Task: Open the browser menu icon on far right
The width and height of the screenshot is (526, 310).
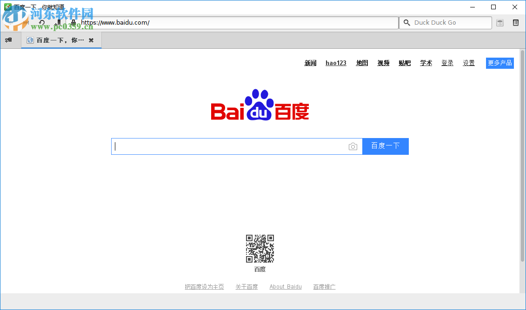Action: [x=516, y=22]
